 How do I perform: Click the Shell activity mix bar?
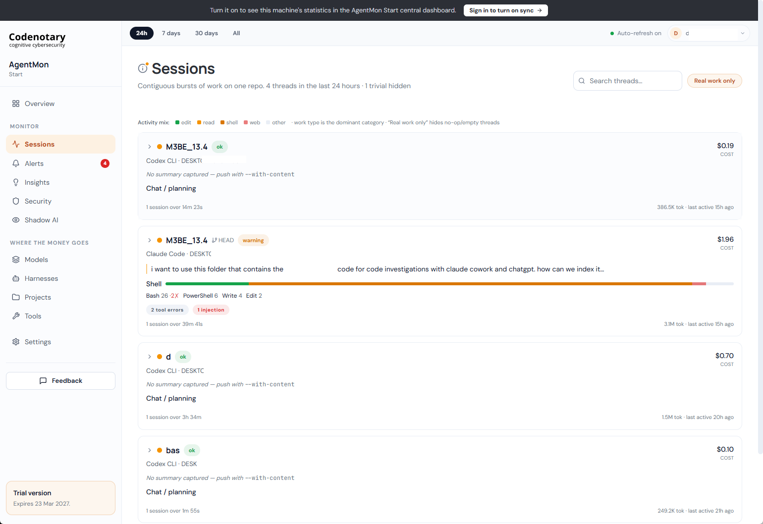pyautogui.click(x=449, y=284)
